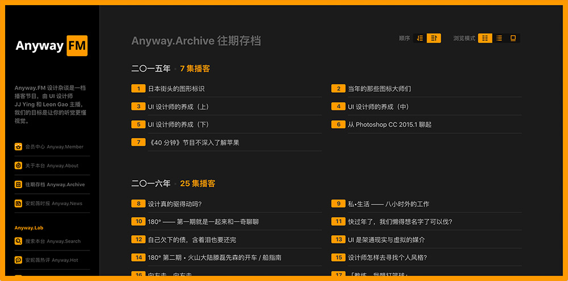Open episode 6 从 Photoshop CC 2015.1 聊起
This screenshot has height=281, width=568.
[x=427, y=125]
